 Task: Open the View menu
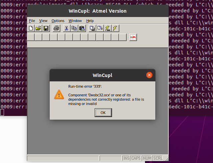click(43, 21)
